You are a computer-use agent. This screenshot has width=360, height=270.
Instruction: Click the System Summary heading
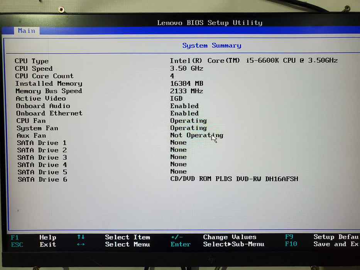pyautogui.click(x=211, y=46)
